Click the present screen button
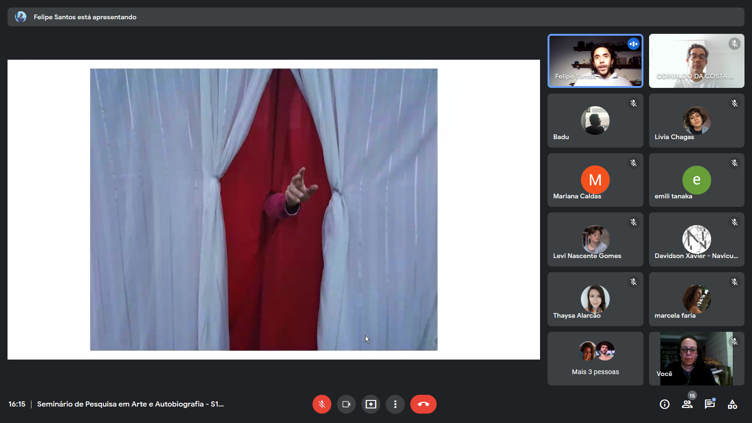Screen dimensions: 752x423 point(371,404)
